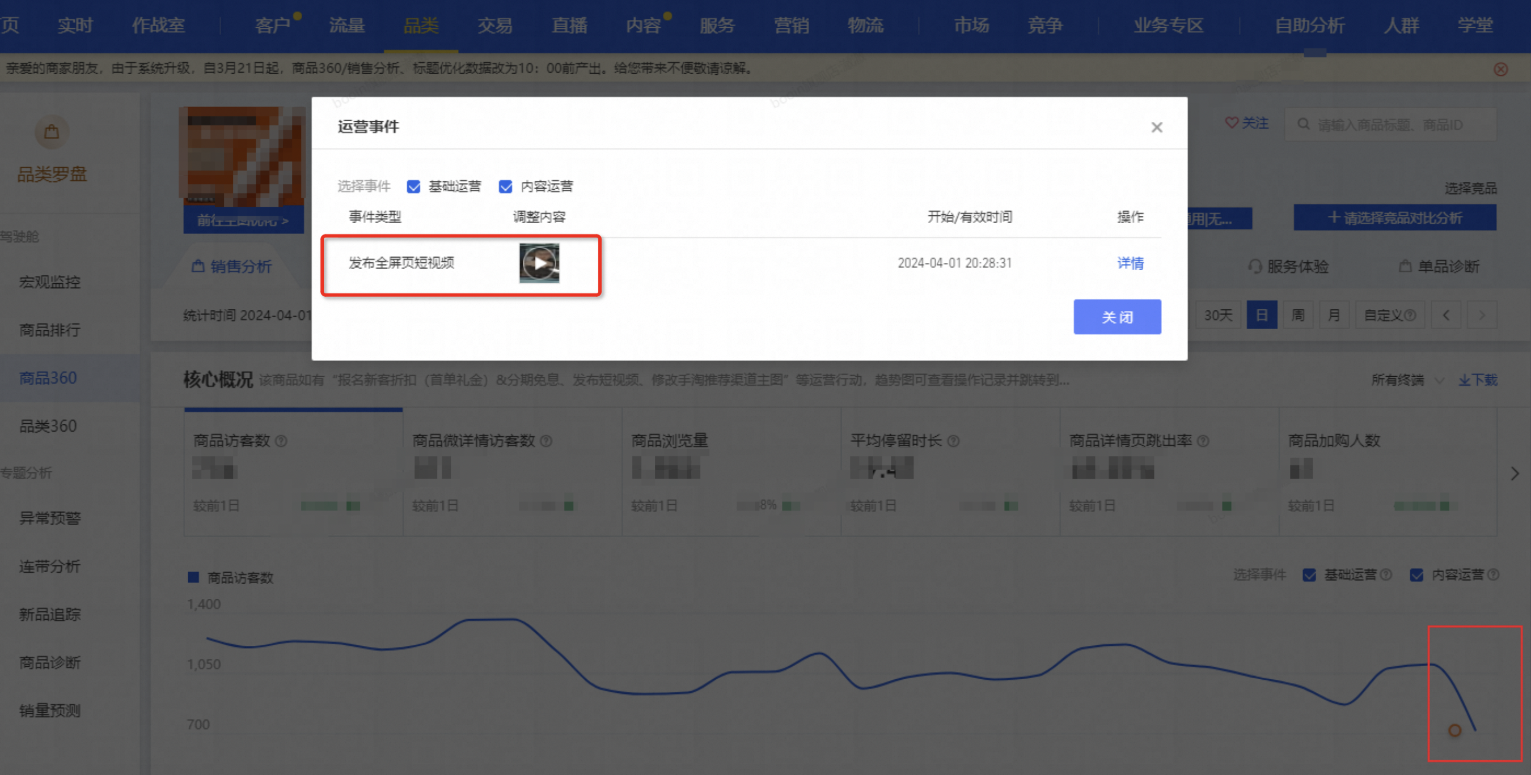Go to previous date period arrow
This screenshot has height=775, width=1531.
[x=1445, y=315]
